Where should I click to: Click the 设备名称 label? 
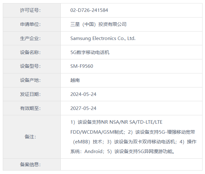[30, 52]
